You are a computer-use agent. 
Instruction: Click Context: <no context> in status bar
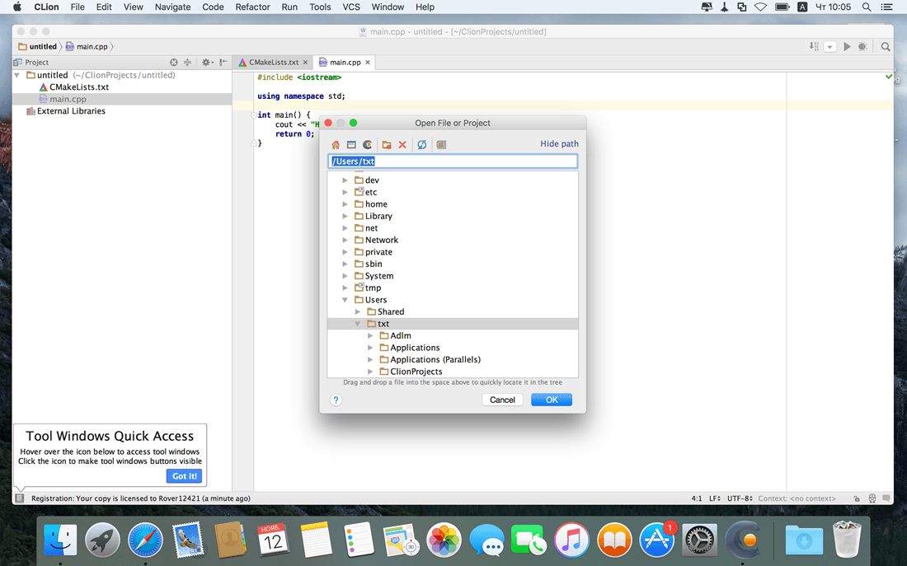click(797, 498)
